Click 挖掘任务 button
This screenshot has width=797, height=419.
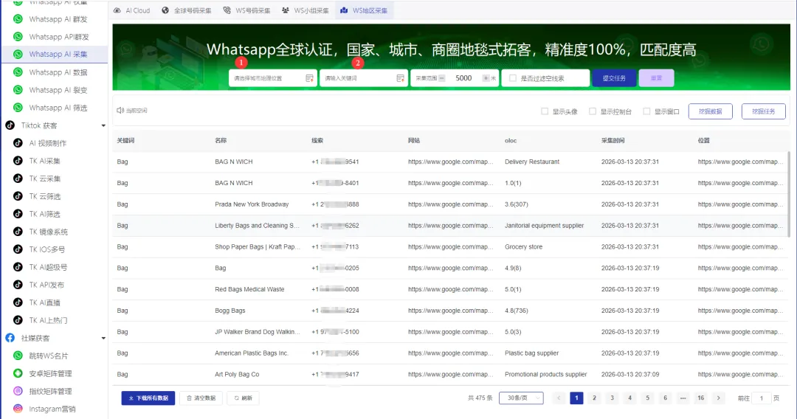point(764,111)
